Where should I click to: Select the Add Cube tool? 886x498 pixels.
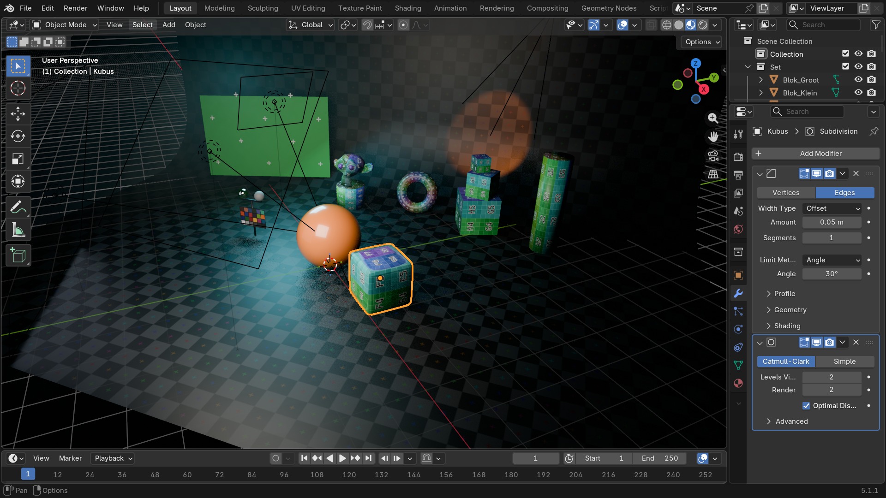click(18, 255)
